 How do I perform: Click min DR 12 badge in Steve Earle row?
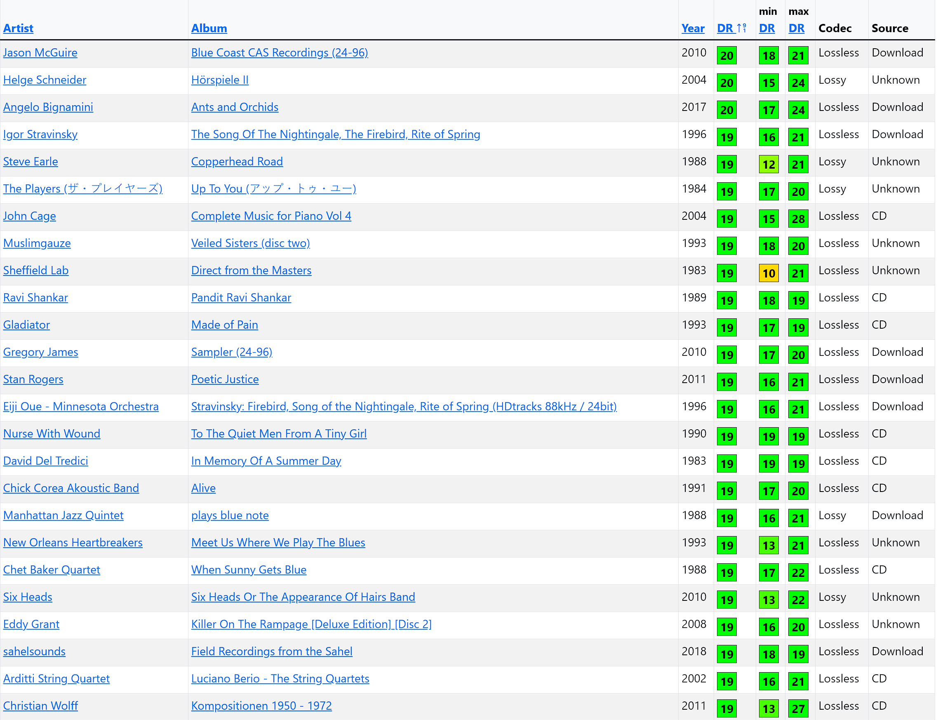pos(769,164)
